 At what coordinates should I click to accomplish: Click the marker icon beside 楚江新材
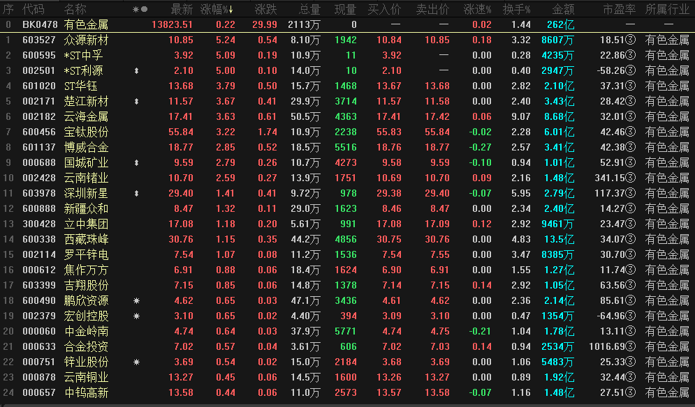136,101
